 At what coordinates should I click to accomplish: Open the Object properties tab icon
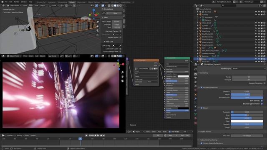[x=196, y=95]
